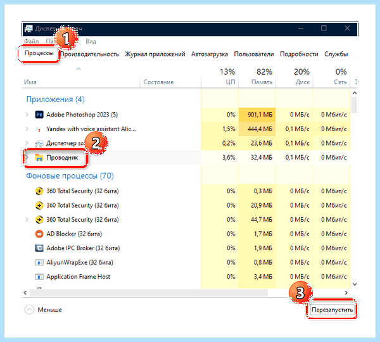The image size is (380, 342).
Task: Click the Yandex browser icon
Action: coord(39,129)
